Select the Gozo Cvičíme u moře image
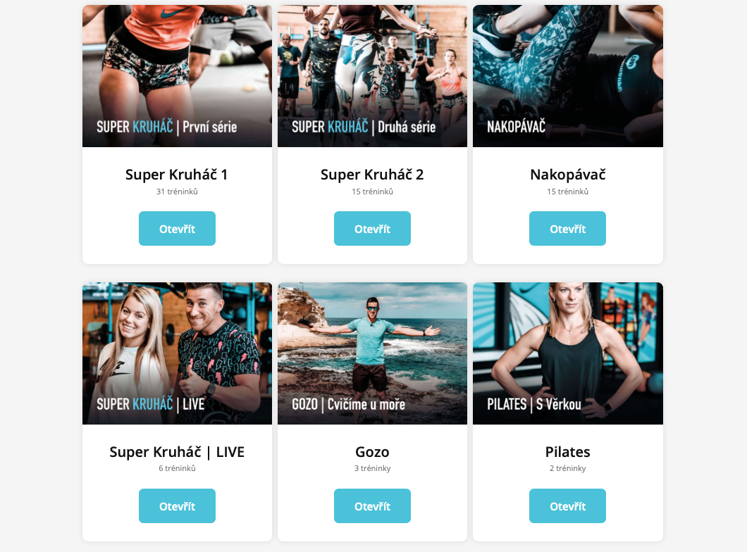Viewport: 747px width, 552px height. (372, 353)
